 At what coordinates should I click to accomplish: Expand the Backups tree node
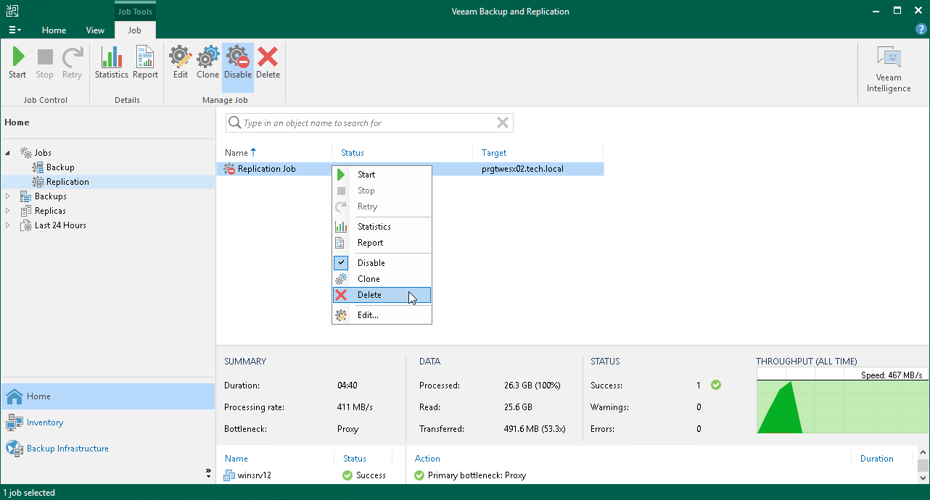coord(7,196)
